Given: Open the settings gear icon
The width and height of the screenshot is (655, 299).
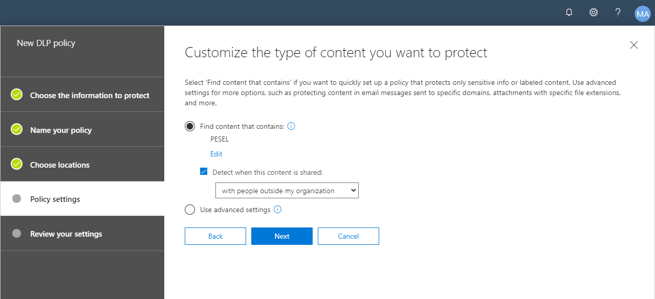Looking at the screenshot, I should point(594,13).
